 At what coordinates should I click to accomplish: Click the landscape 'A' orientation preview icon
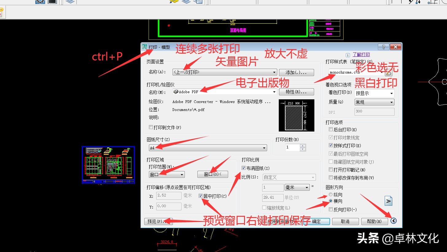point(388,201)
